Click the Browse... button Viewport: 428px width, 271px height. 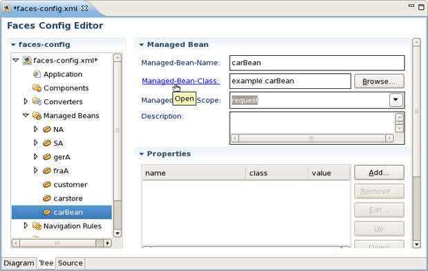coord(379,81)
